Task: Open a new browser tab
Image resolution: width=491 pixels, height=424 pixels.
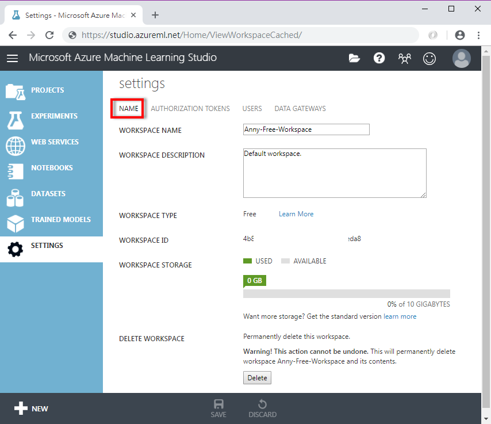Action: point(155,15)
